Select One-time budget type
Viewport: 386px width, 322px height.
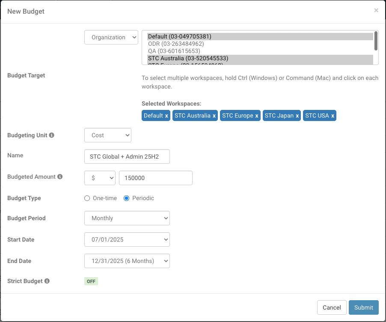point(87,198)
